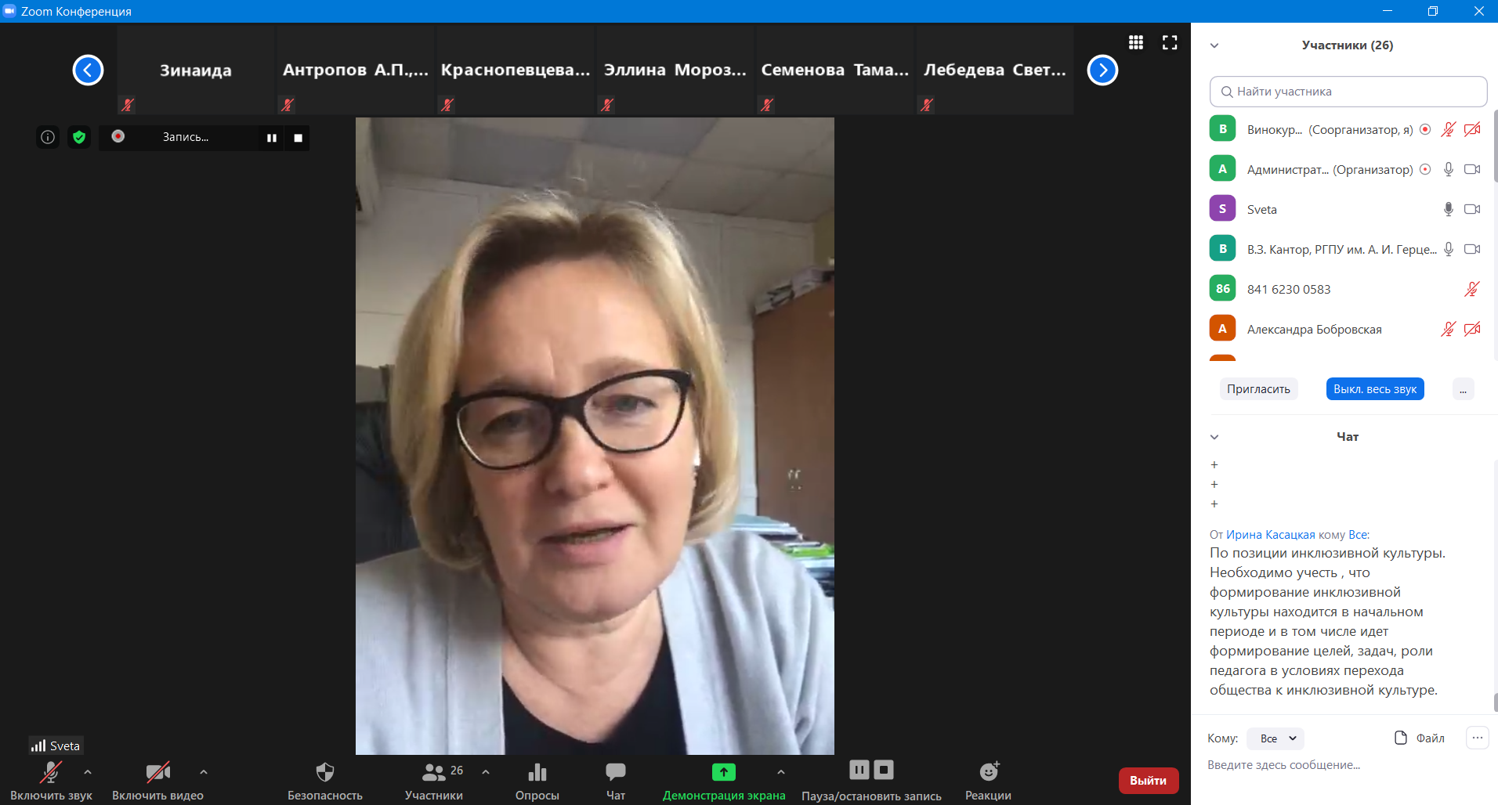Click the green encryption shield icon
Screen dimensions: 1498x805
(79, 138)
